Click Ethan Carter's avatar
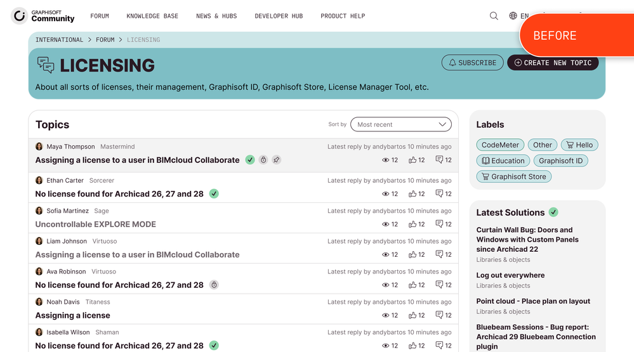 39,180
